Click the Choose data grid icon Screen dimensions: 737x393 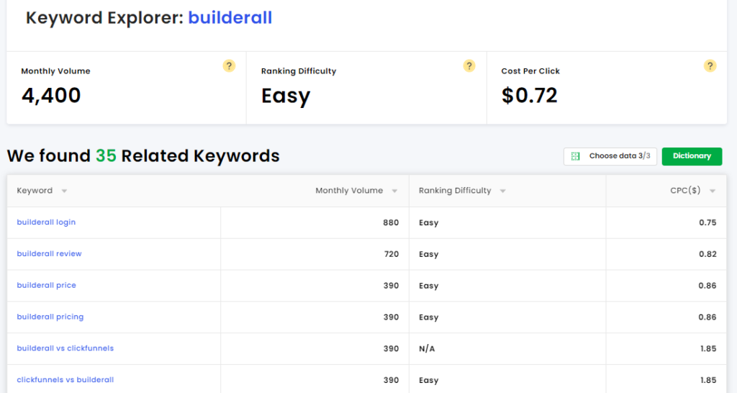575,156
